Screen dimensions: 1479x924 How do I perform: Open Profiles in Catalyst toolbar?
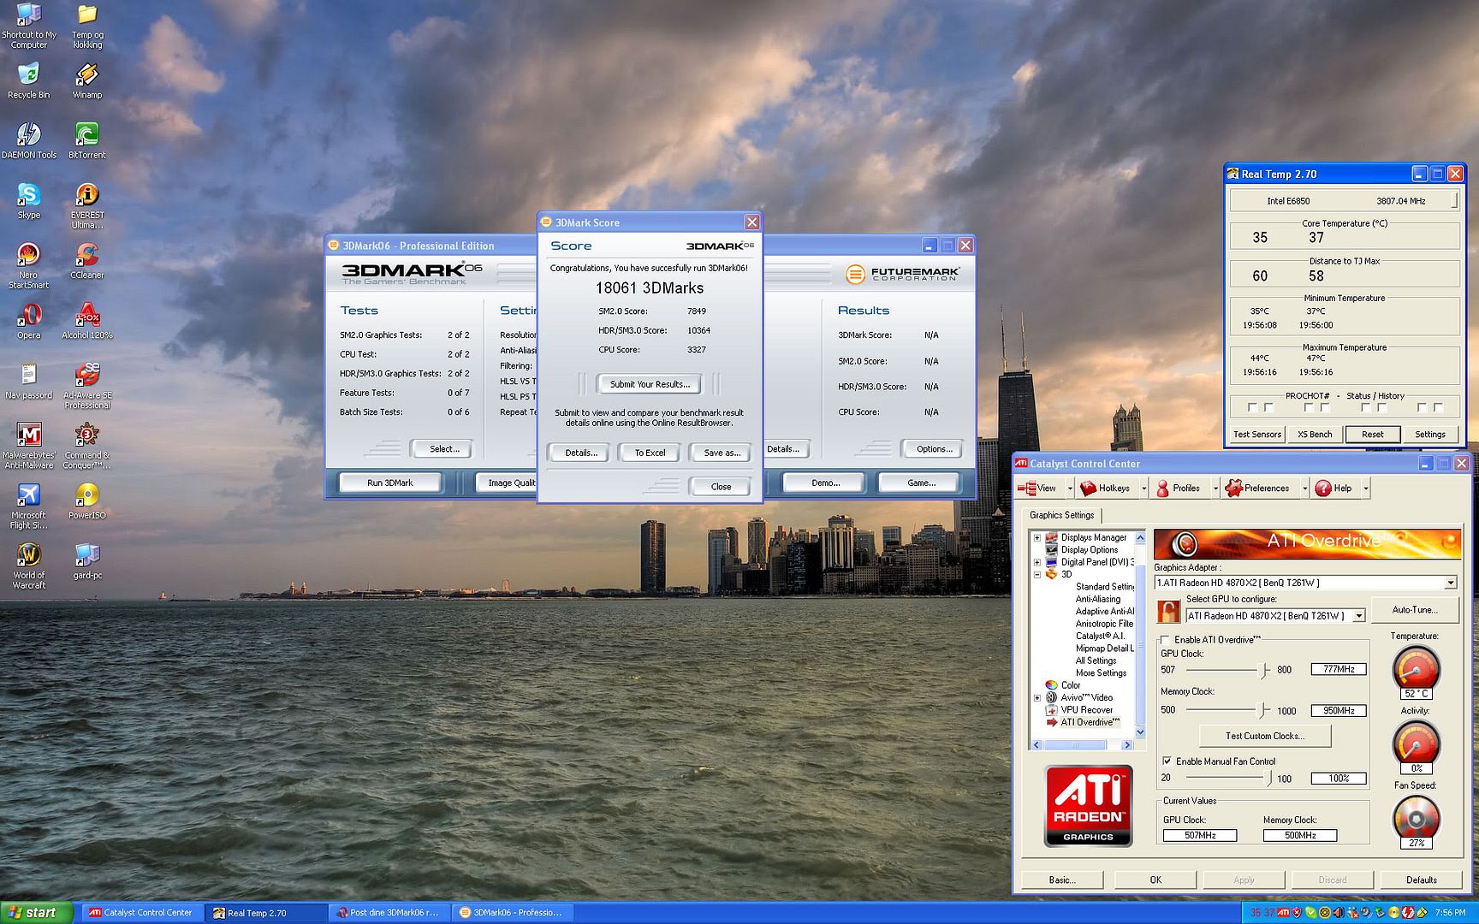(1179, 488)
